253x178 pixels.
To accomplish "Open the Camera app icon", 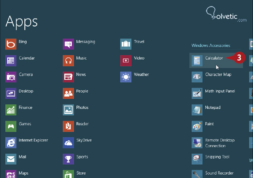I will 11,77.
